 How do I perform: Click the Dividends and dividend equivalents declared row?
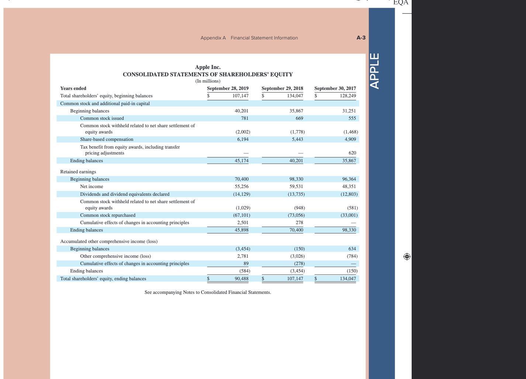pyautogui.click(x=125, y=194)
